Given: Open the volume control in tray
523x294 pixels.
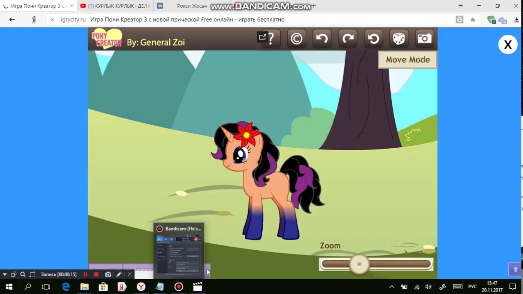Looking at the screenshot, I should (428, 287).
